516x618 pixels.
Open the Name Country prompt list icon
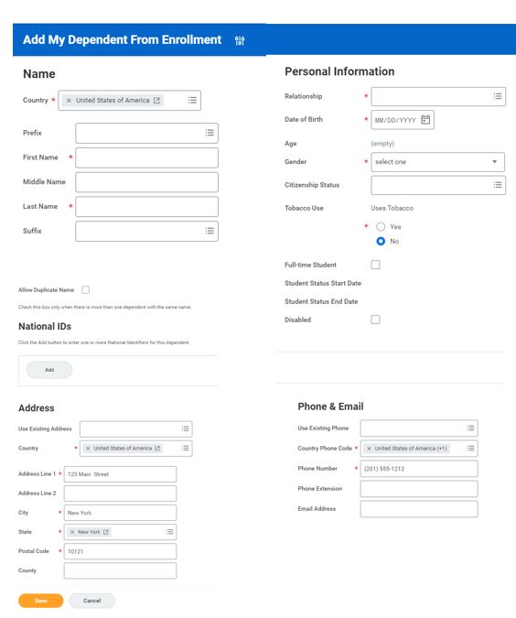click(192, 100)
